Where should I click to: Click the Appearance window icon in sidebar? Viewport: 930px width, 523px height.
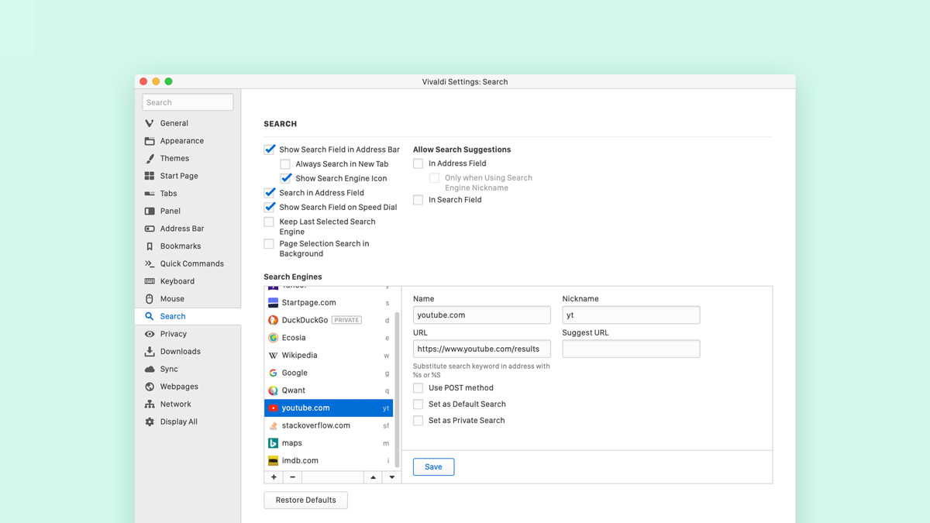point(150,141)
